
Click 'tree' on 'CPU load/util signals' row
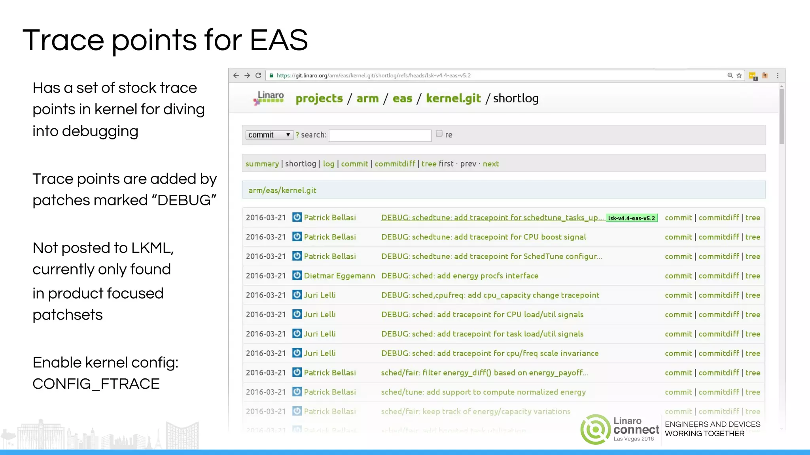coord(753,314)
